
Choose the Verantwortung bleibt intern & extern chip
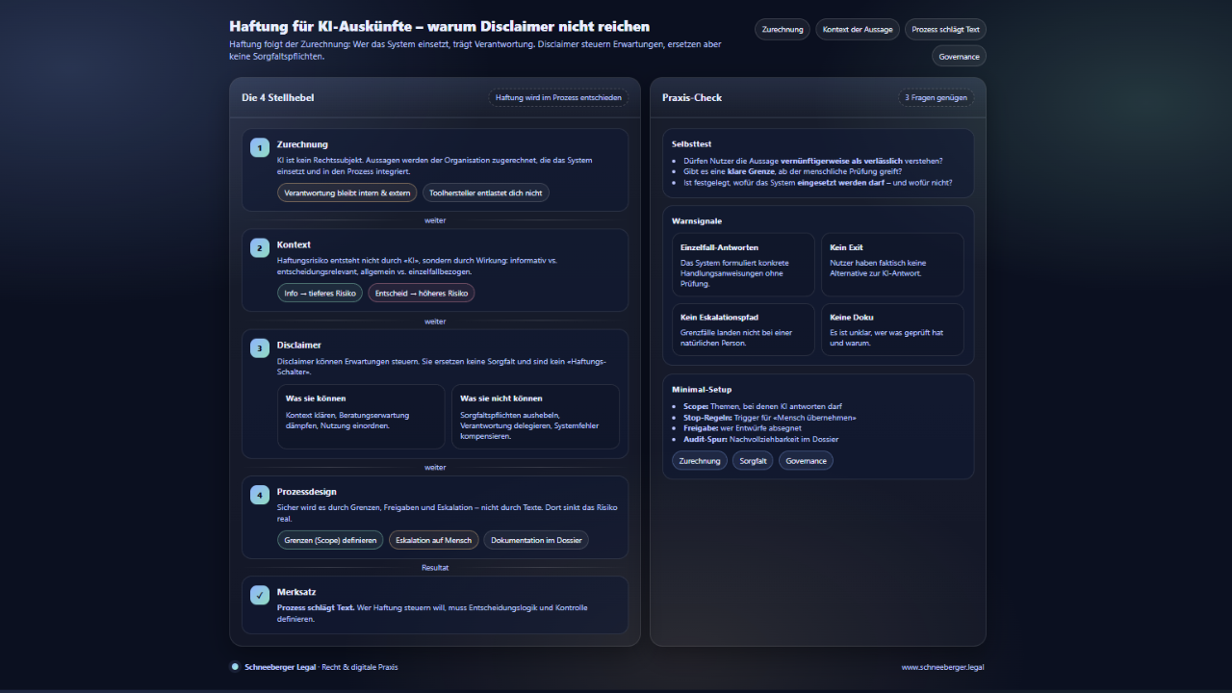(347, 193)
